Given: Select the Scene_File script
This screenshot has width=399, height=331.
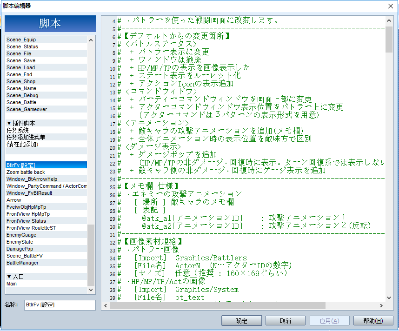Looking at the screenshot, I should 47,53.
